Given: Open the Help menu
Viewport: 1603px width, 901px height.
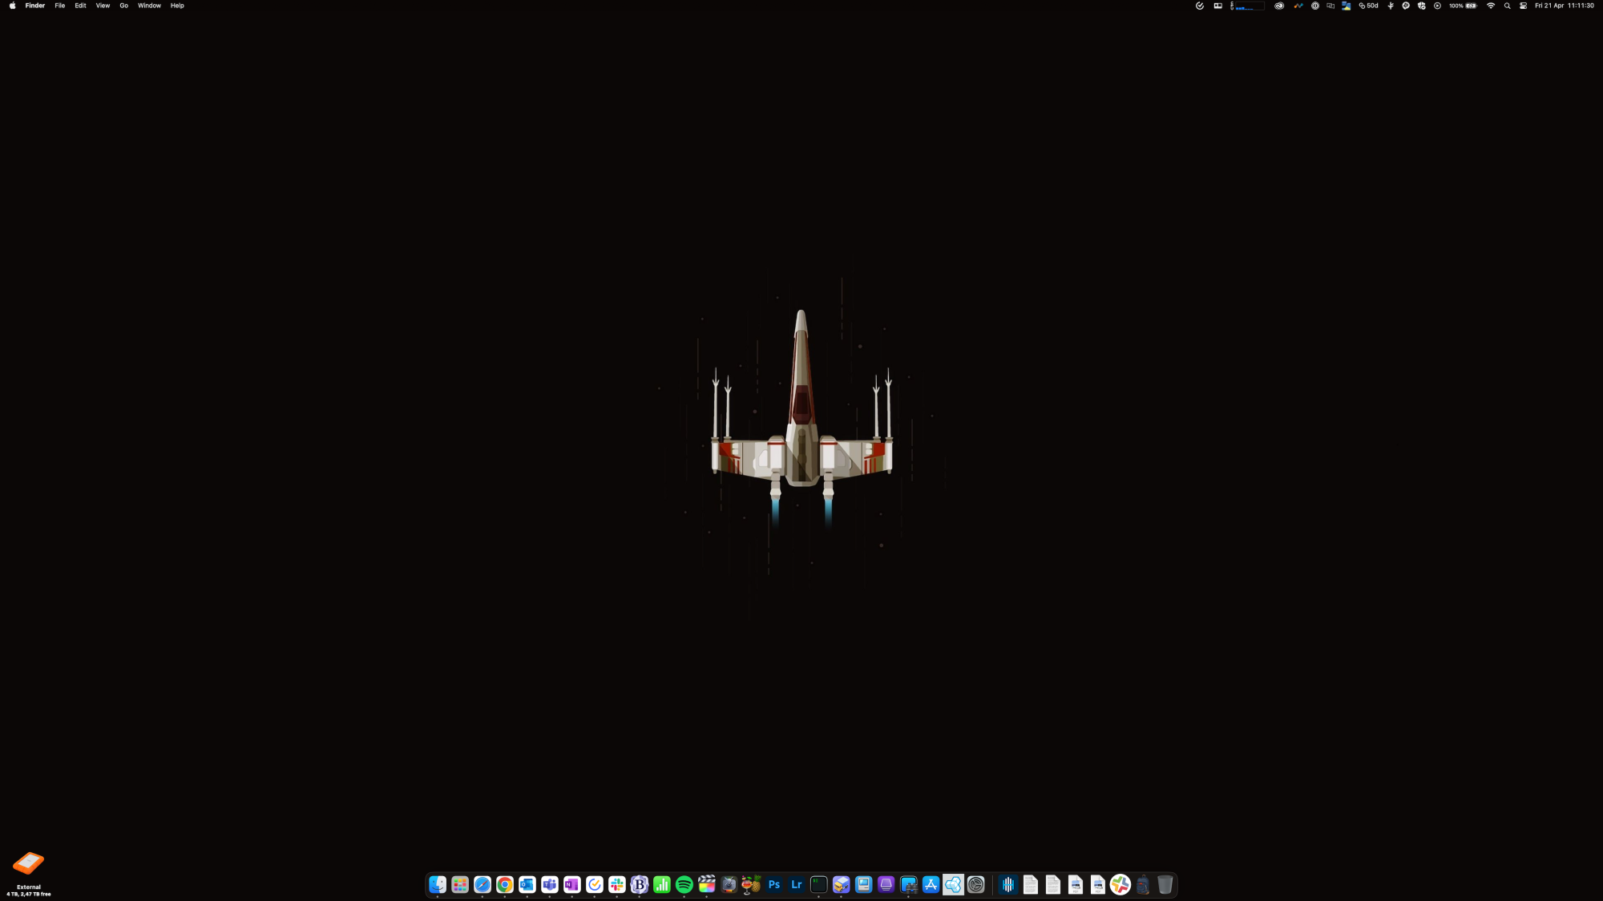Looking at the screenshot, I should point(177,6).
